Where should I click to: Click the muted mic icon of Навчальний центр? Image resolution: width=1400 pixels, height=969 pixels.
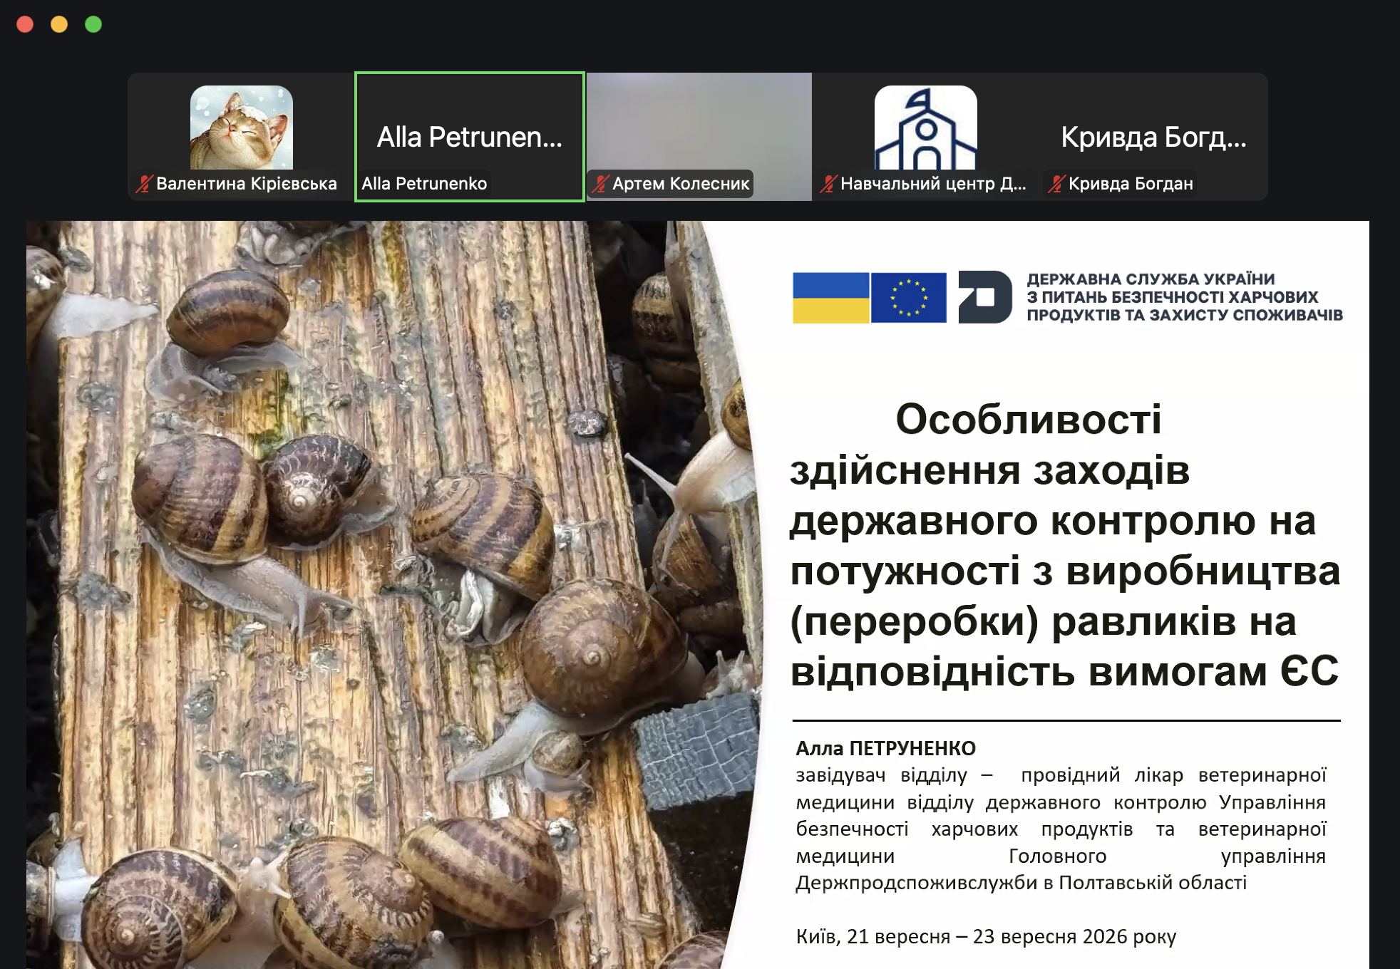pyautogui.click(x=828, y=184)
